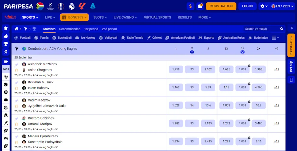
Task: Pin the Bekkhan Musaev match
Action: 17,82
